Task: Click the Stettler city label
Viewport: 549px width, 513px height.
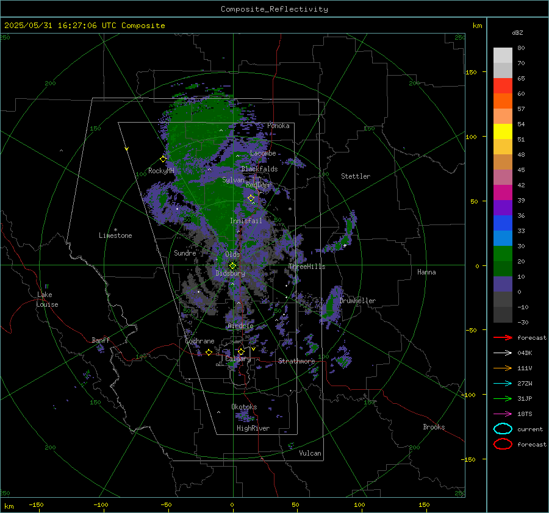Action: pyautogui.click(x=356, y=176)
